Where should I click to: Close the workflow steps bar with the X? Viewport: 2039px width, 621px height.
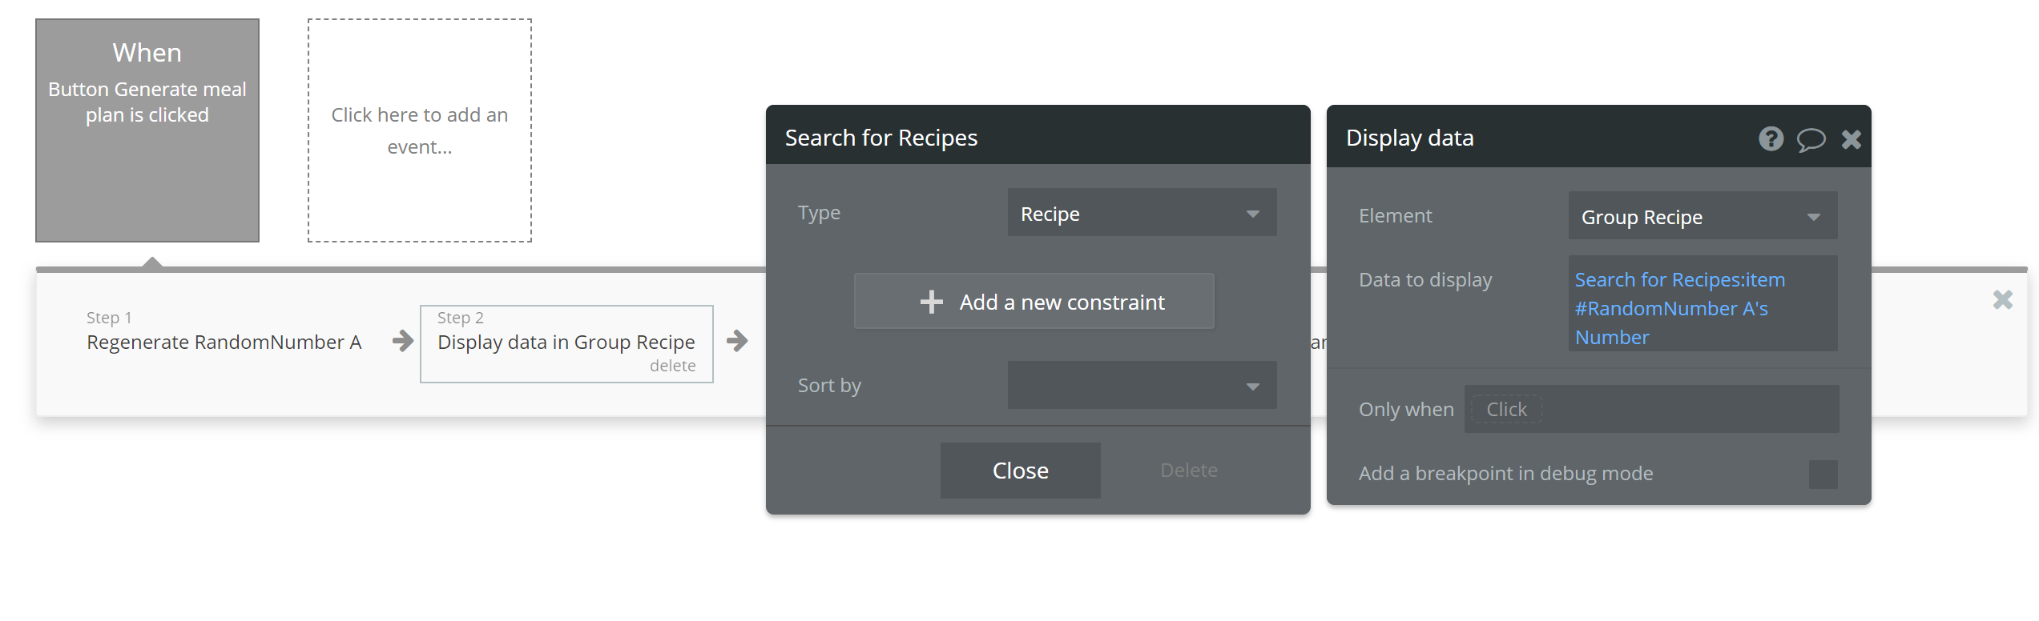click(2003, 300)
